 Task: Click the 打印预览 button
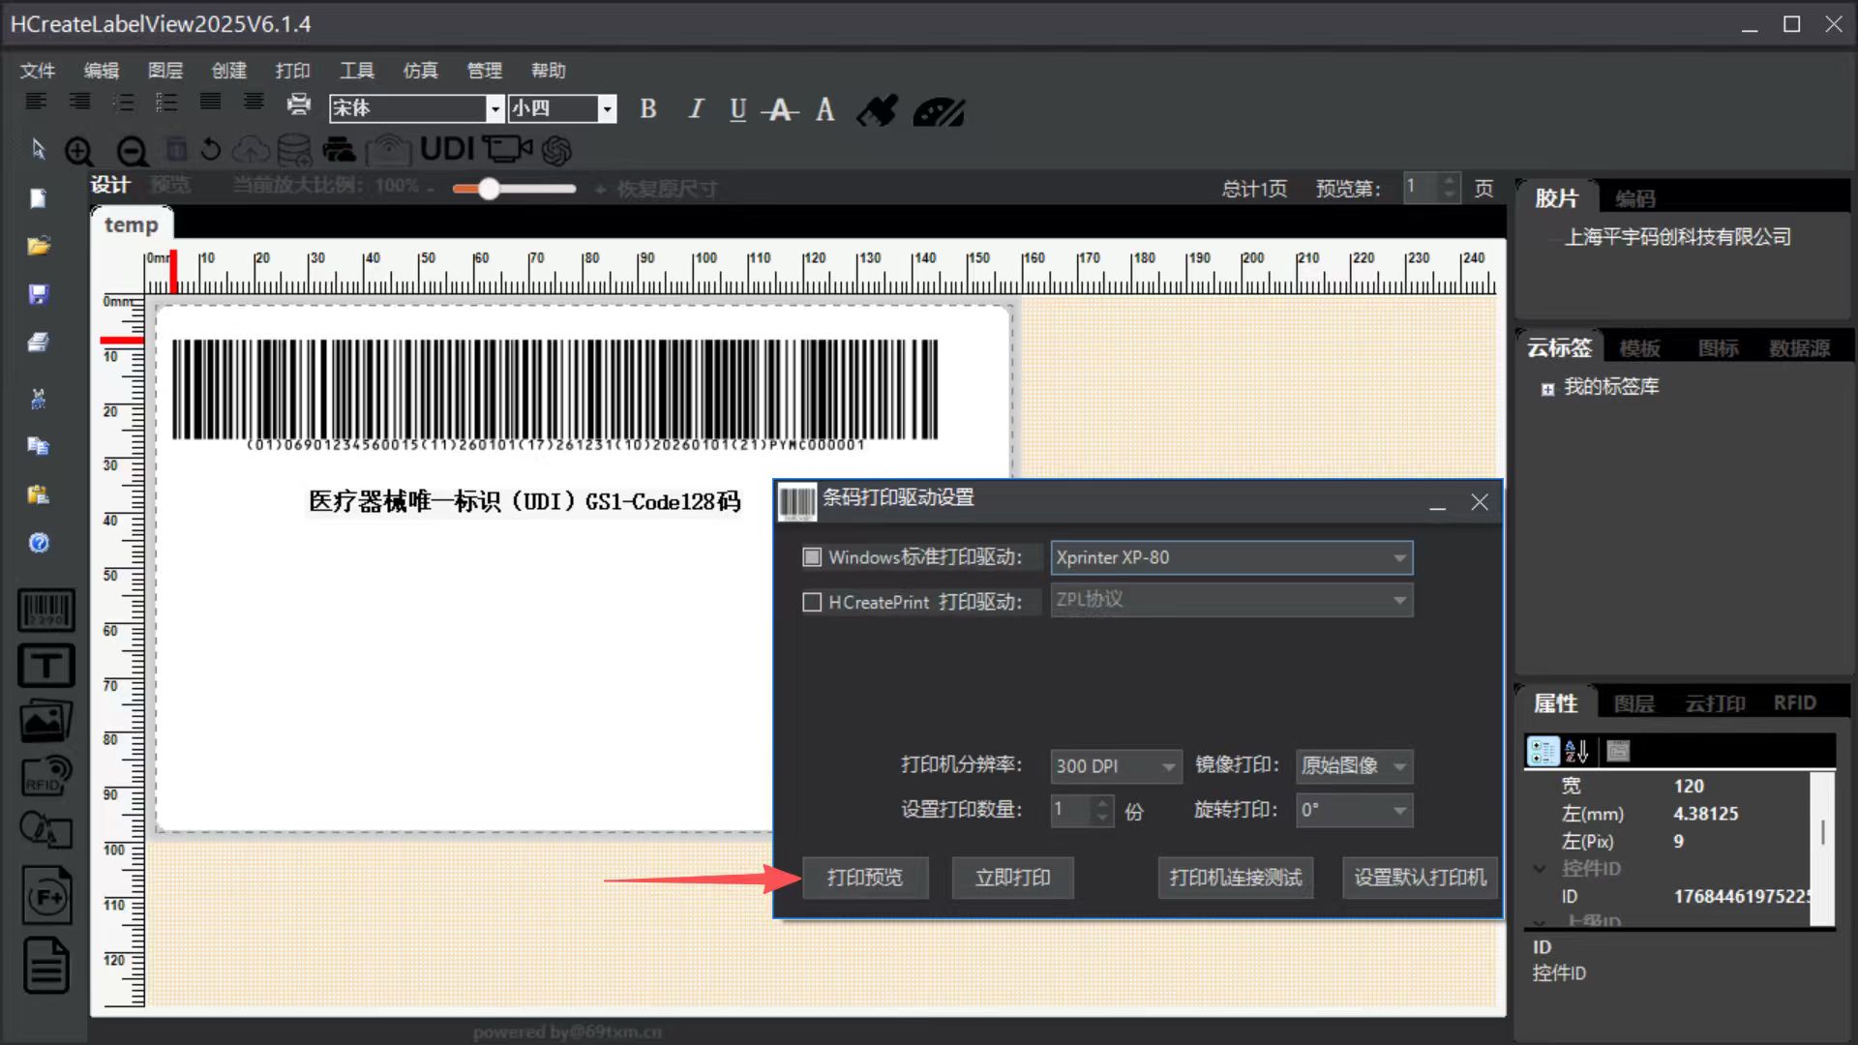(864, 878)
